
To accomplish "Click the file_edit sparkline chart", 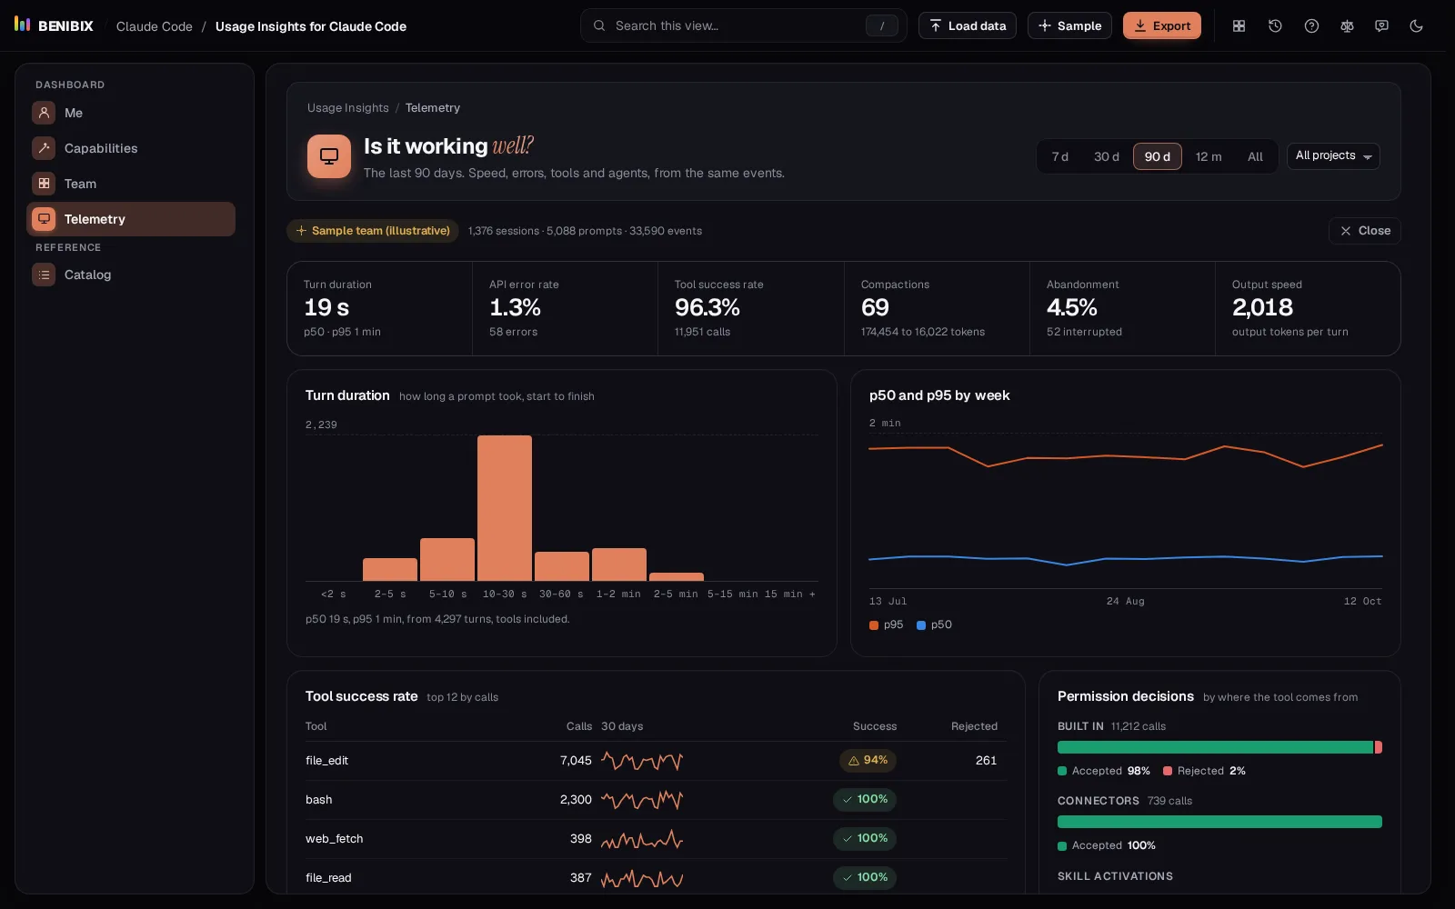I will point(642,761).
